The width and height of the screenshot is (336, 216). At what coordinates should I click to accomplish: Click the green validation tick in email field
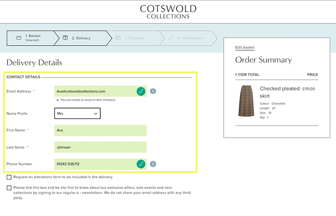(141, 91)
